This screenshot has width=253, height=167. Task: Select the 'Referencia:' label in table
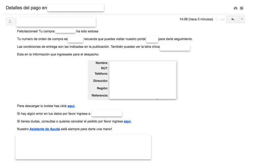pyautogui.click(x=100, y=96)
